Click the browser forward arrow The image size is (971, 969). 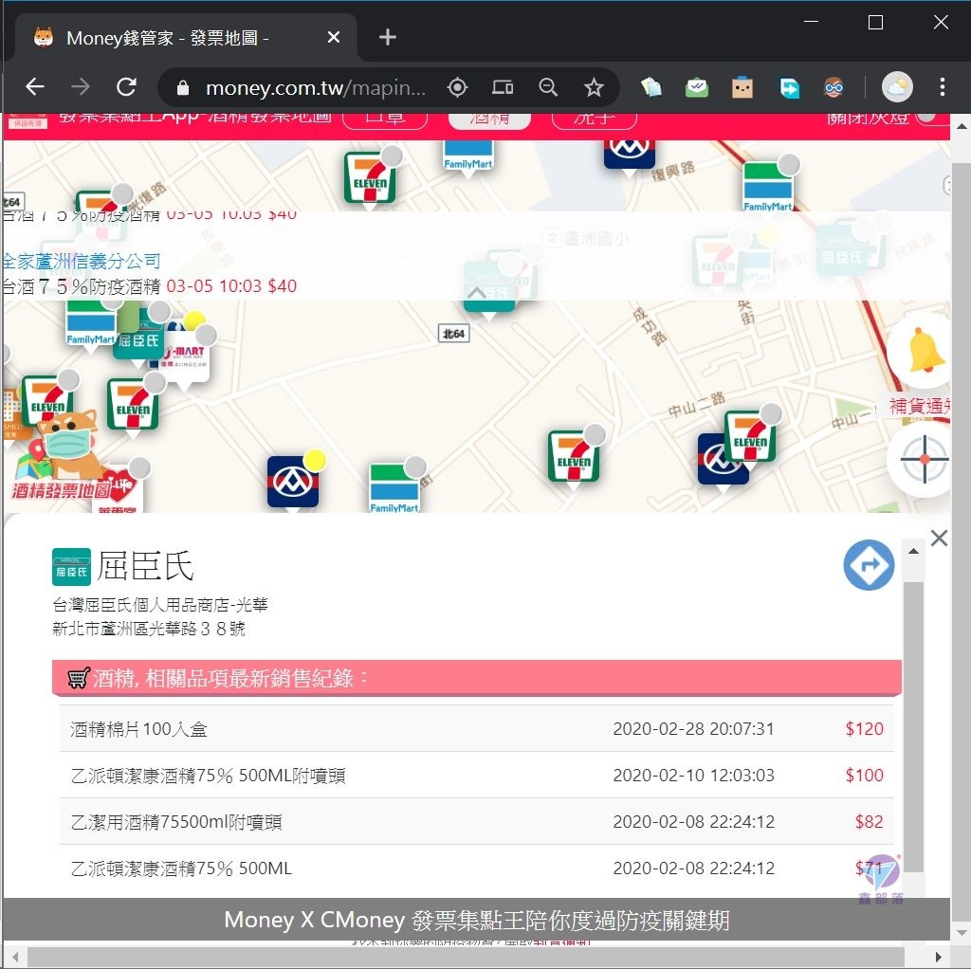pos(81,86)
